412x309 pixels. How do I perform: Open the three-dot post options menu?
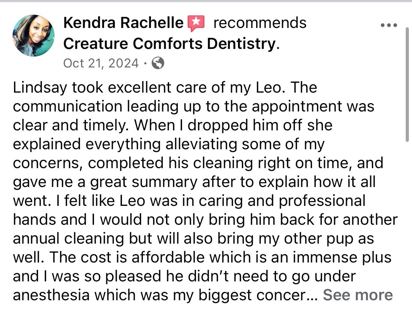click(389, 25)
